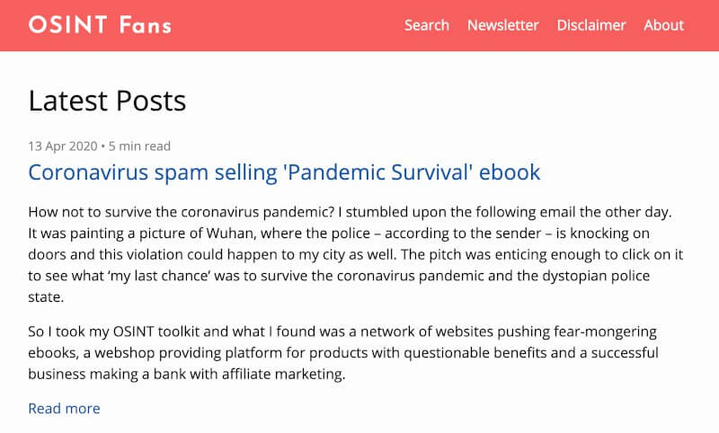Click the words 'affiliate marketing' in the excerpt

pyautogui.click(x=283, y=374)
